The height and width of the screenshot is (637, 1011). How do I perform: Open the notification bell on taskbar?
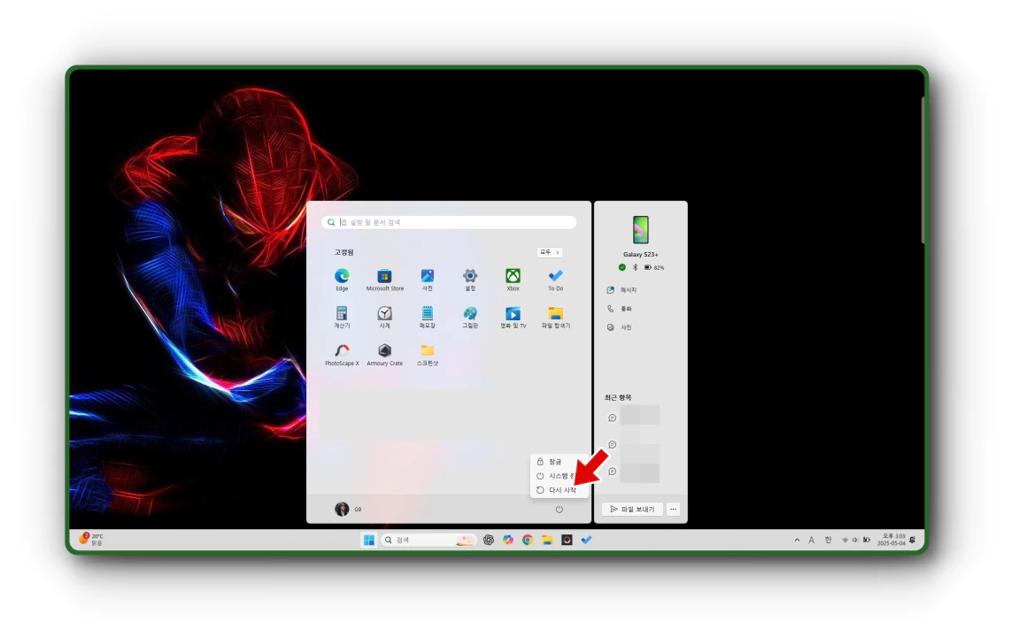coord(913,541)
